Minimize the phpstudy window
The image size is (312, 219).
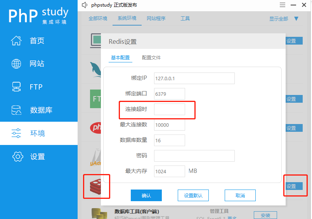293,5
